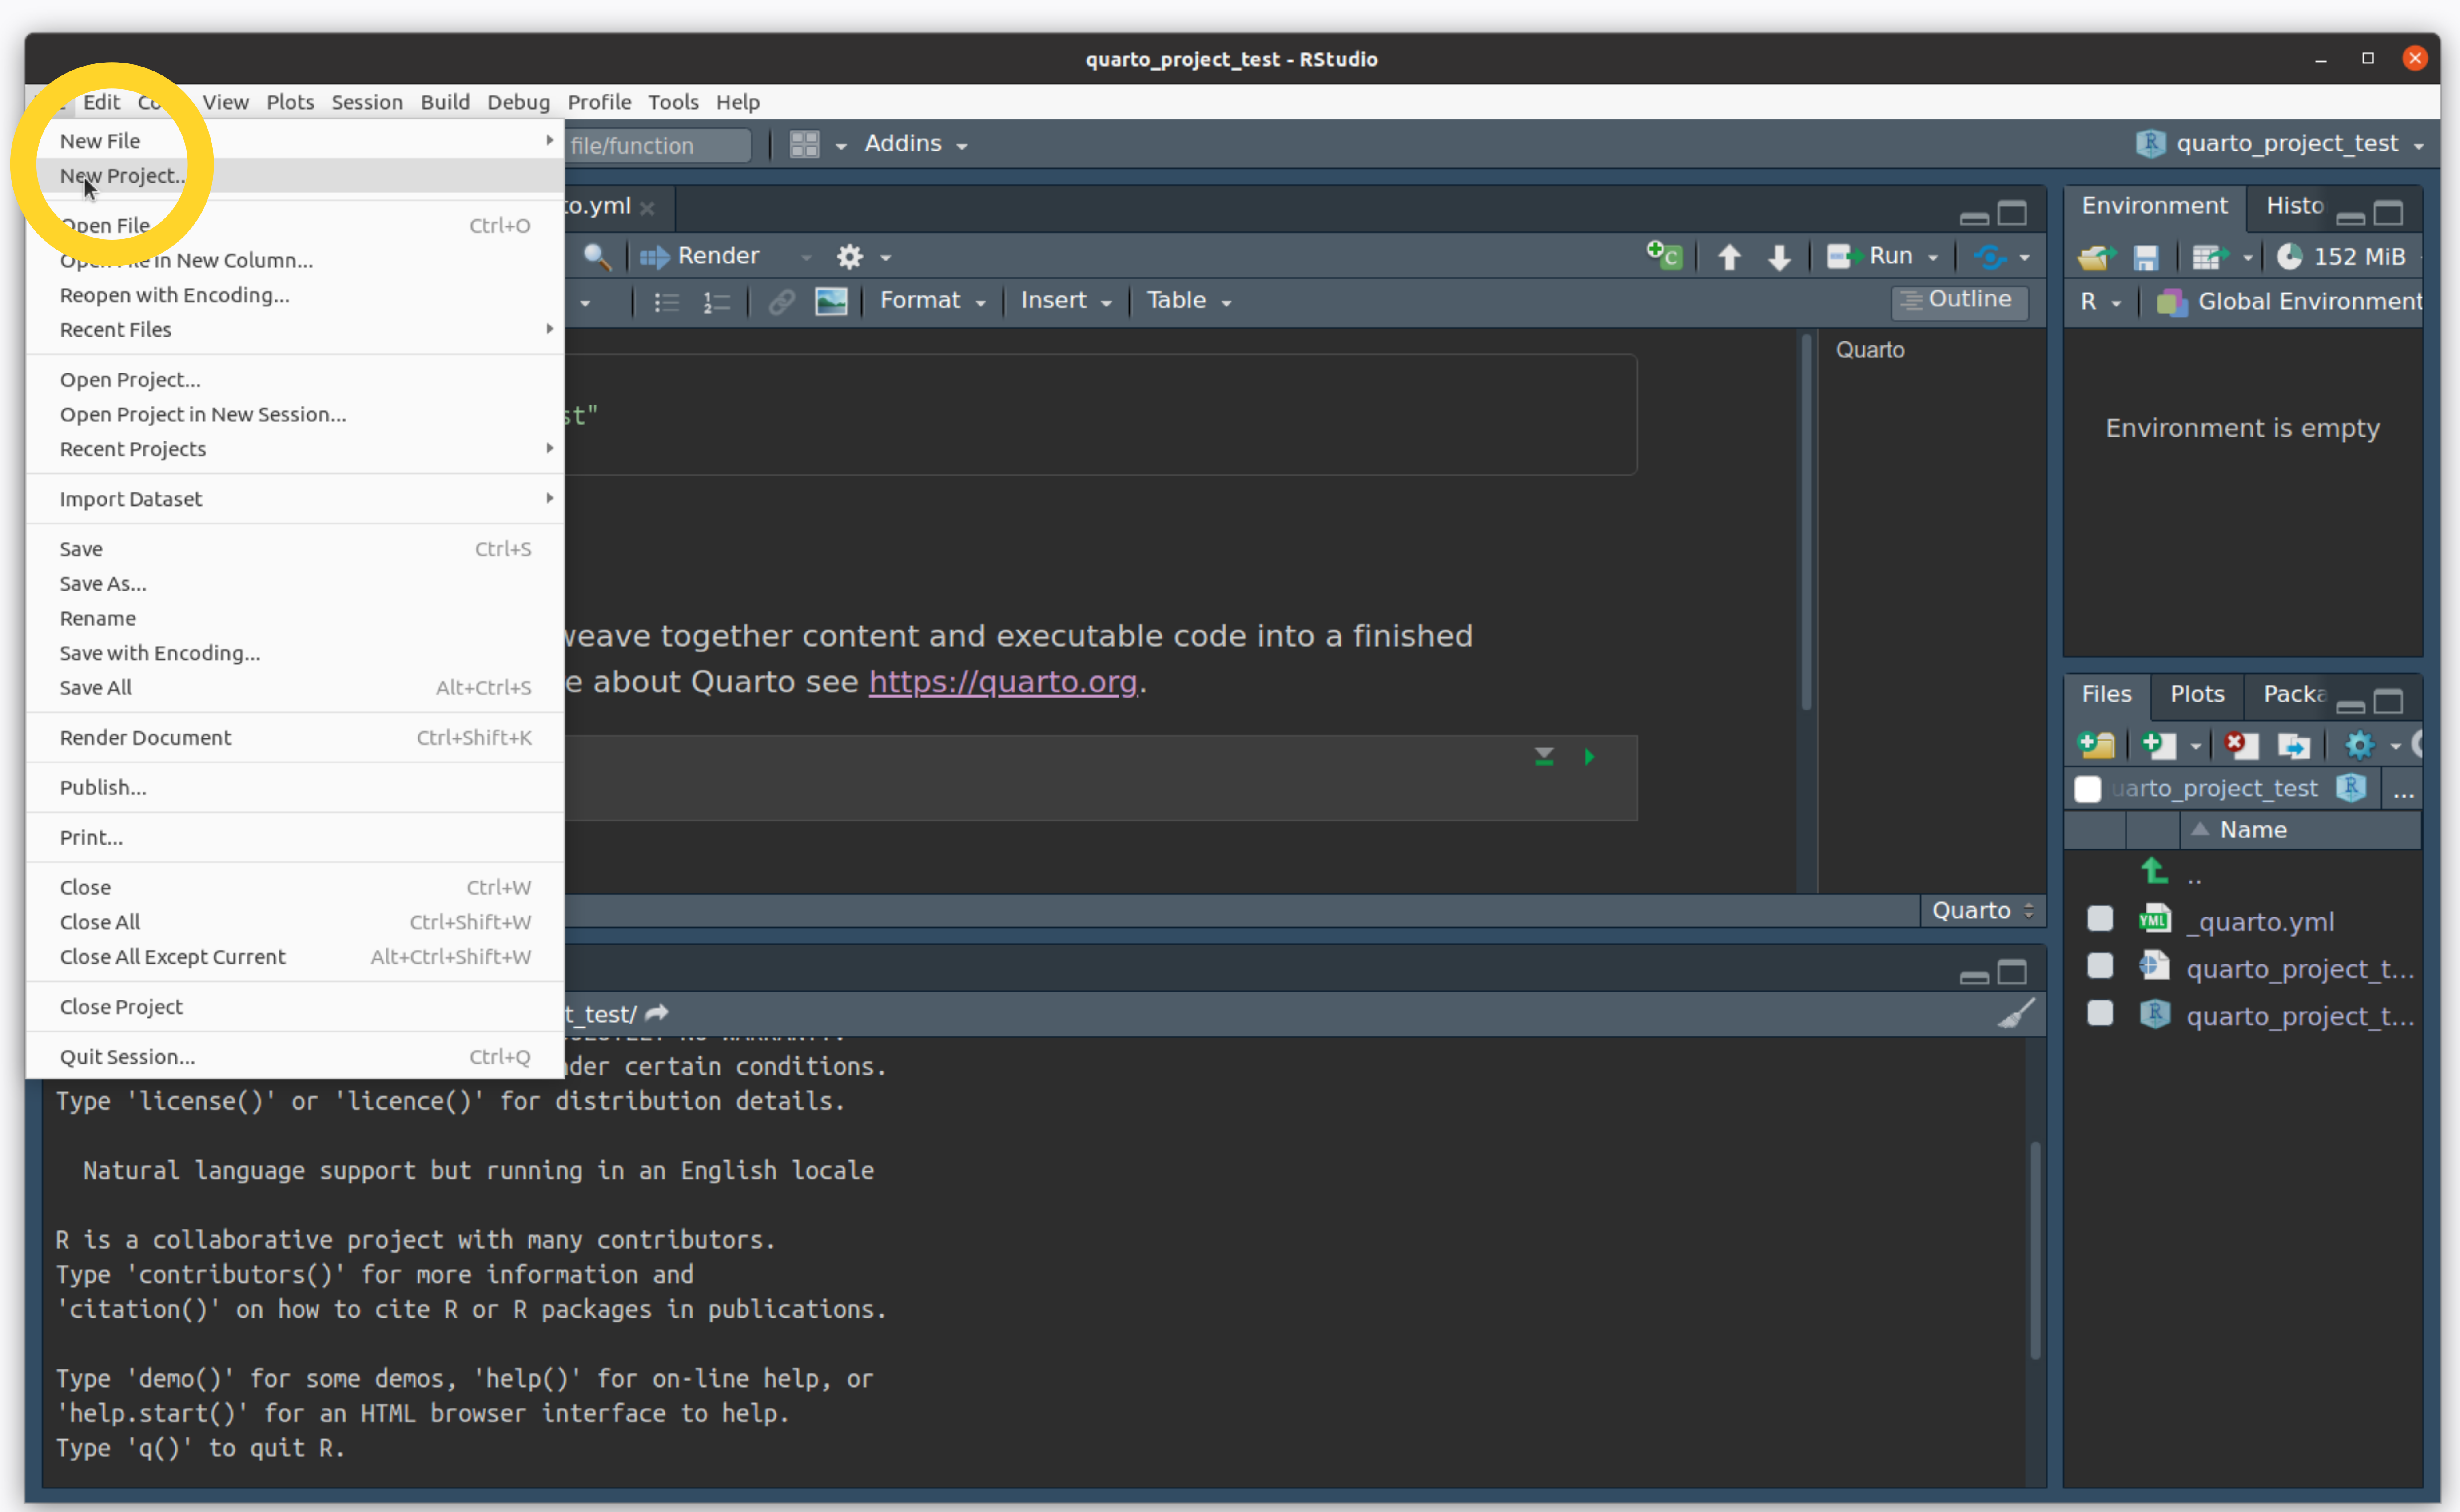2460x1512 pixels.
Task: Click the go to file/function field
Action: 655,145
